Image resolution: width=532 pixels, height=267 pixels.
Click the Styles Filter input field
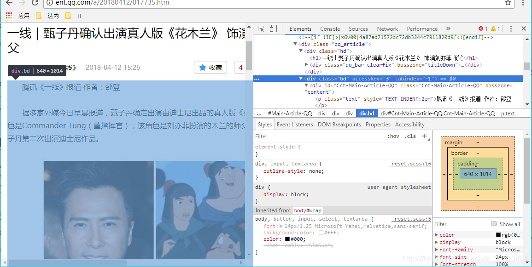319,136
